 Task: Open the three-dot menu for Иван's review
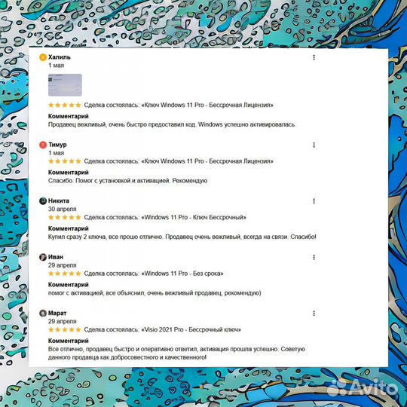point(314,257)
